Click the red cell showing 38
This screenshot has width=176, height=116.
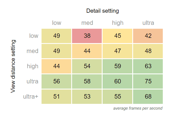(x=87, y=36)
